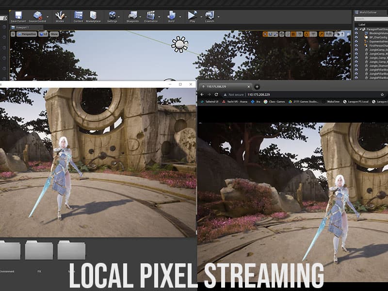388x291 pixels.
Task: Open the Play options dropdown arrow
Action: [x=201, y=17]
